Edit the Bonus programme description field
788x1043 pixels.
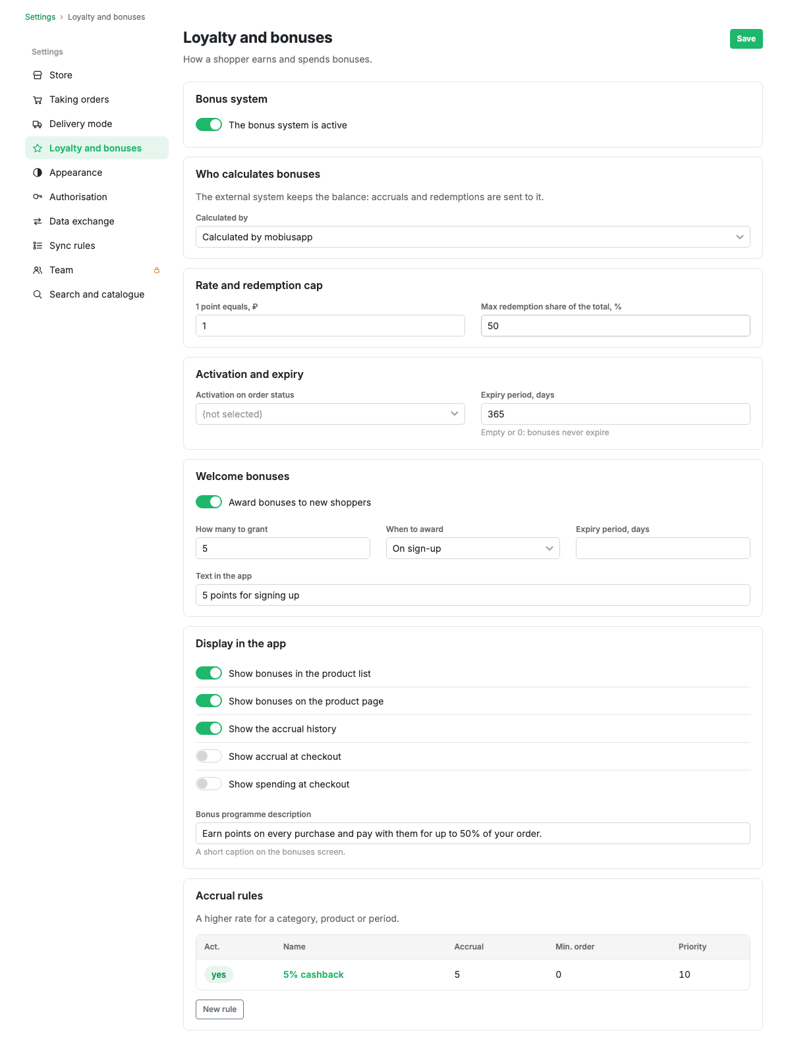473,834
